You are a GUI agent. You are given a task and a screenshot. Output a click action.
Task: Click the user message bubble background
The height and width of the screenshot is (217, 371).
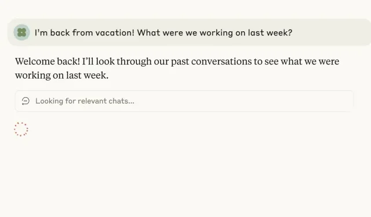pos(190,32)
